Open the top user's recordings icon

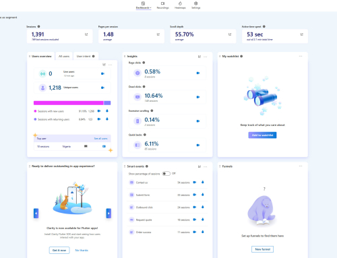tap(104, 146)
